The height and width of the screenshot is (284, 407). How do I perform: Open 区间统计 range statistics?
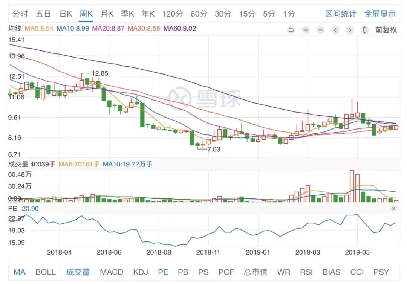pyautogui.click(x=341, y=14)
